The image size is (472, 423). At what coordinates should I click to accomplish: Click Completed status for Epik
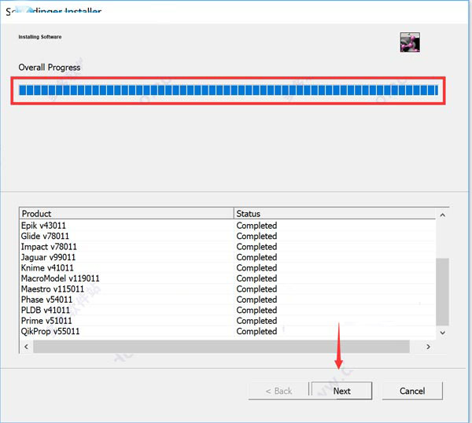[256, 226]
